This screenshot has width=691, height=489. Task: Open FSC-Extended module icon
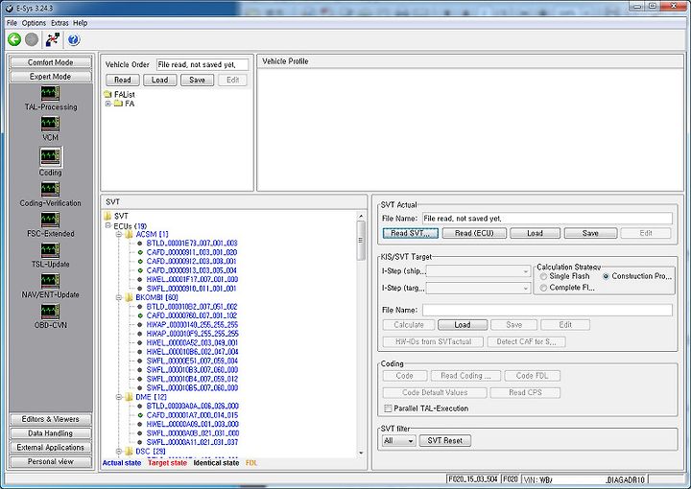(50, 221)
